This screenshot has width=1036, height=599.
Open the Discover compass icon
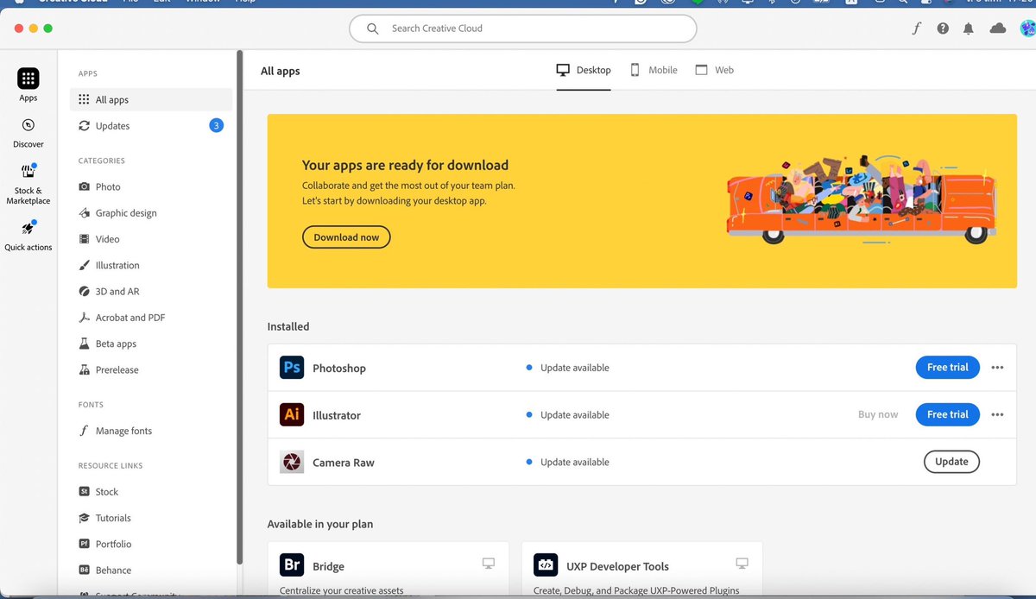pos(28,125)
